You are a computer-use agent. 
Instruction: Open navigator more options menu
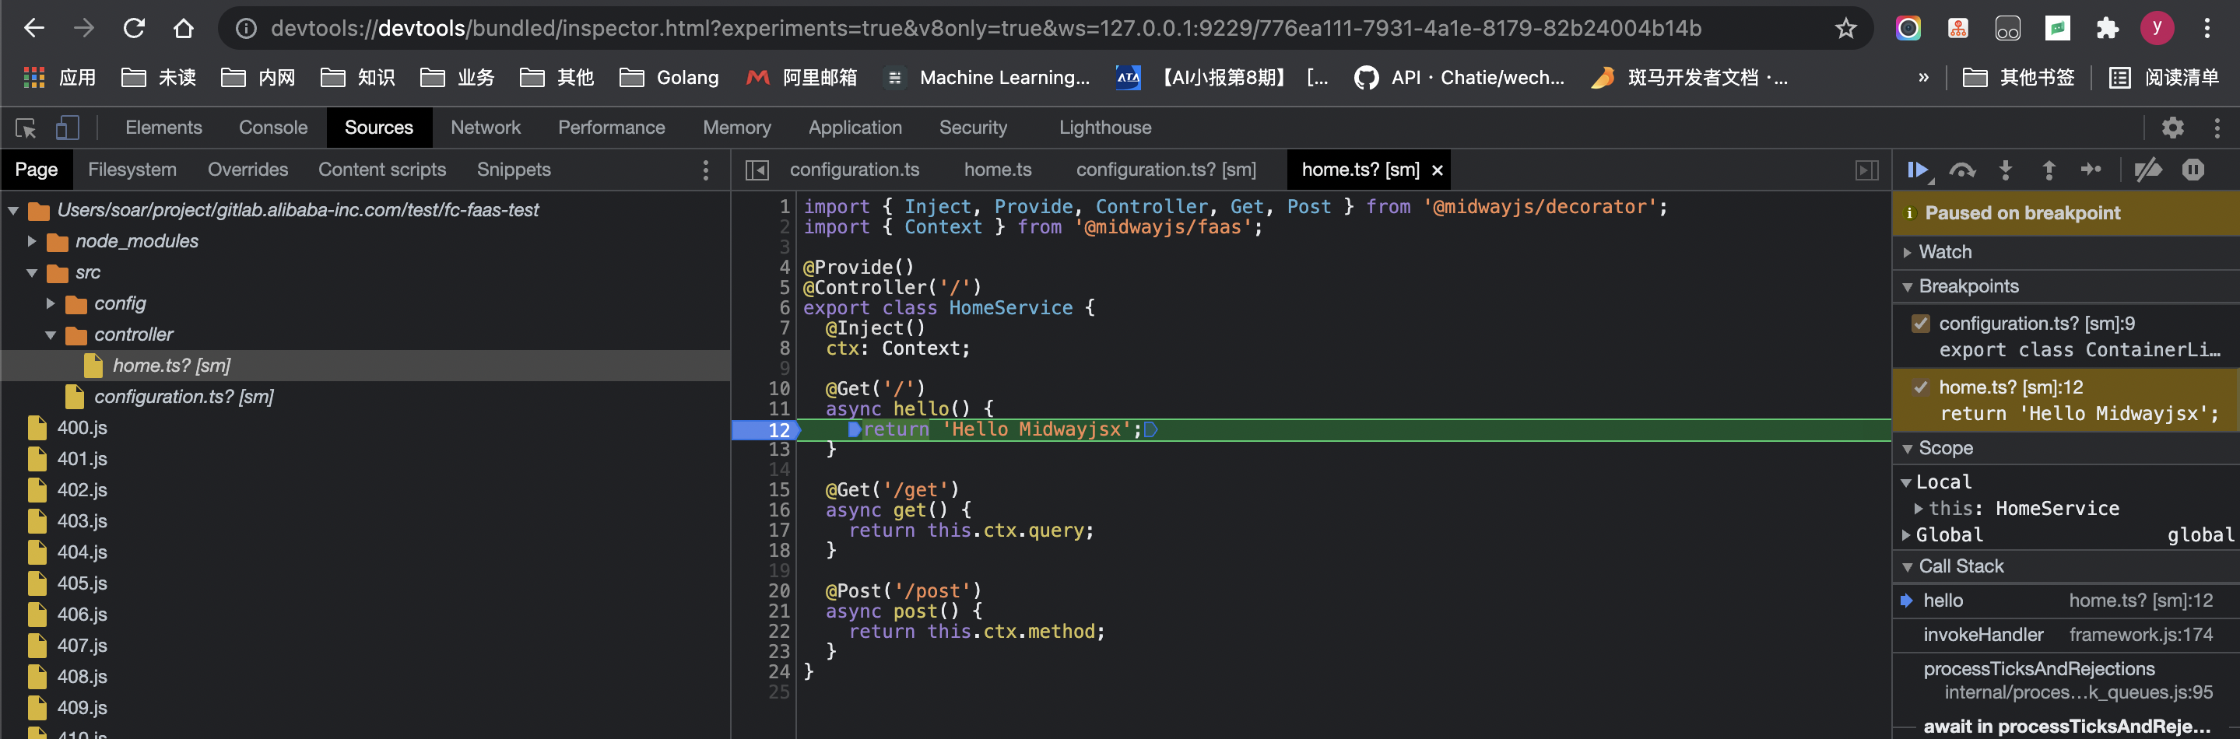pos(705,170)
